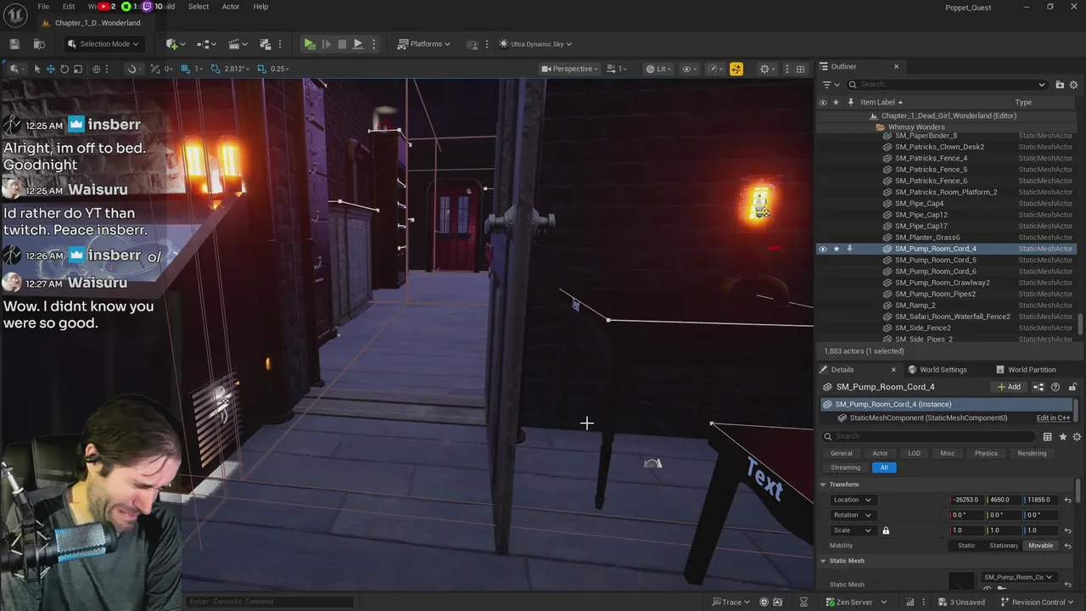
Task: Open the Edit menu
Action: (69, 7)
